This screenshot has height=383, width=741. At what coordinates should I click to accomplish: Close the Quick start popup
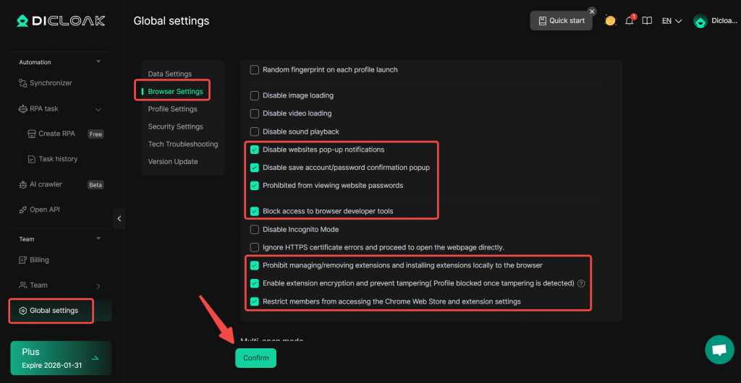(592, 12)
